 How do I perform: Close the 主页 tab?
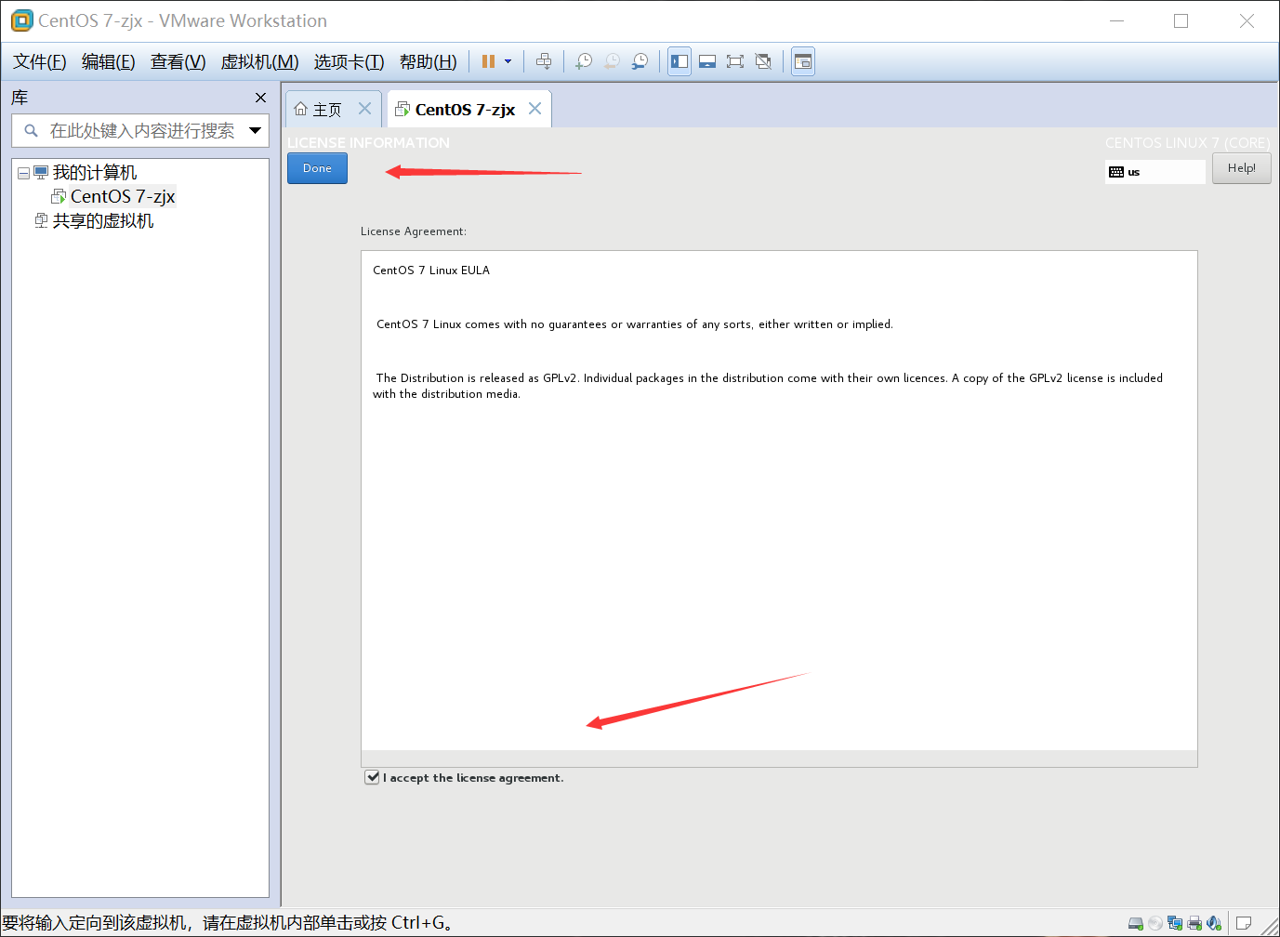point(365,109)
